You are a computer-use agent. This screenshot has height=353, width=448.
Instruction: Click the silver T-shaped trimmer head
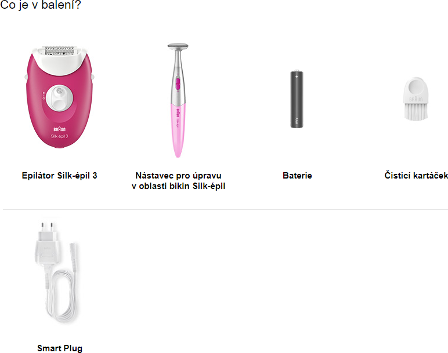pos(178,47)
